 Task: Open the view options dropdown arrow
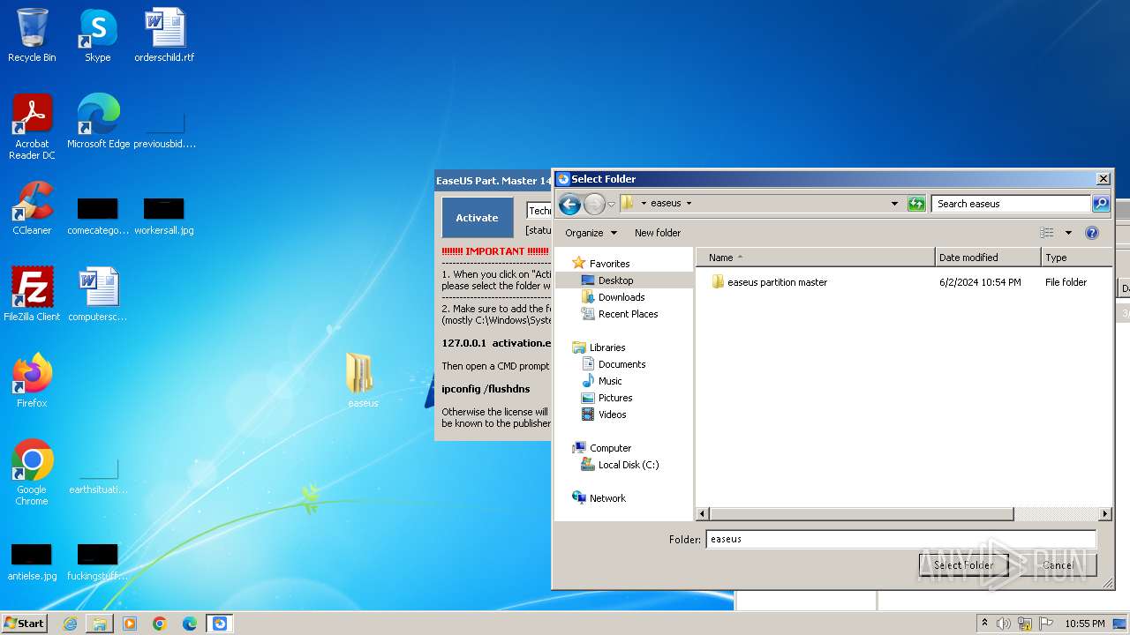coord(1068,233)
